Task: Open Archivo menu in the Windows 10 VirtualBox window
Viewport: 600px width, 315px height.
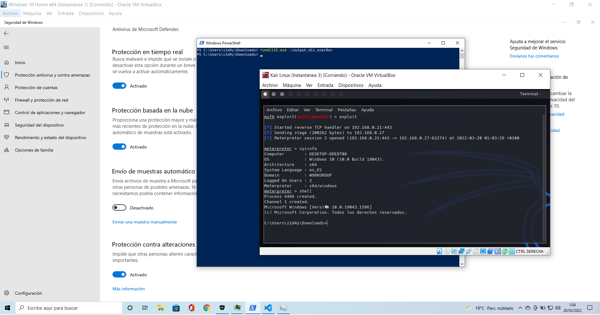Action: point(10,13)
